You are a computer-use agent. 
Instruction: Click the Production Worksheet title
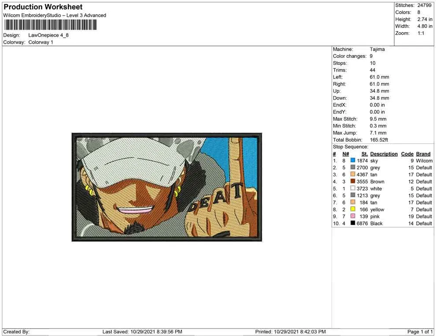(43, 7)
